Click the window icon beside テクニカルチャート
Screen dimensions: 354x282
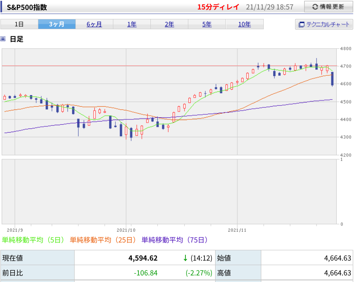(x=301, y=24)
